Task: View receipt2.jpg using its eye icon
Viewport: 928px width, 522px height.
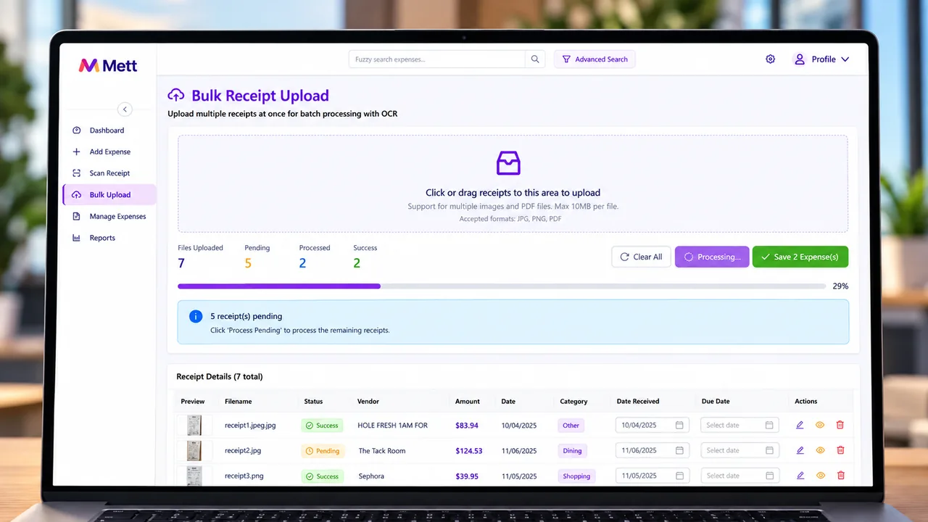Action: pyautogui.click(x=820, y=451)
